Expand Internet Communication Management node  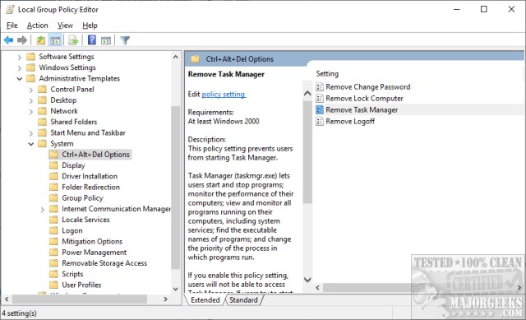coord(42,210)
